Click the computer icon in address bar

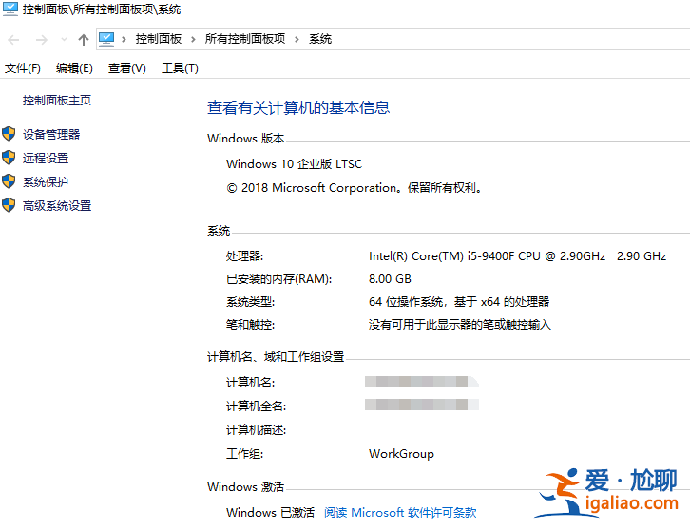click(x=106, y=39)
